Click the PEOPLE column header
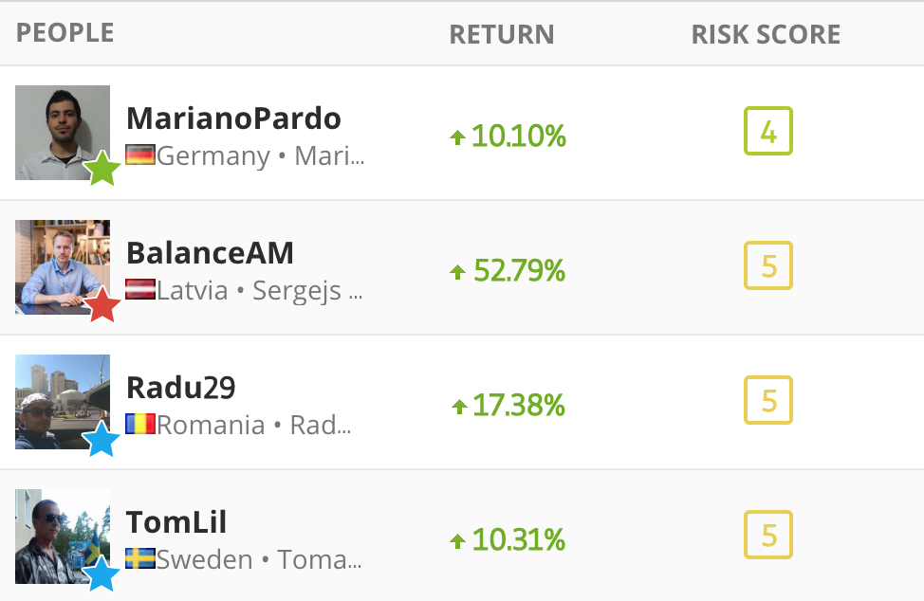 65,33
